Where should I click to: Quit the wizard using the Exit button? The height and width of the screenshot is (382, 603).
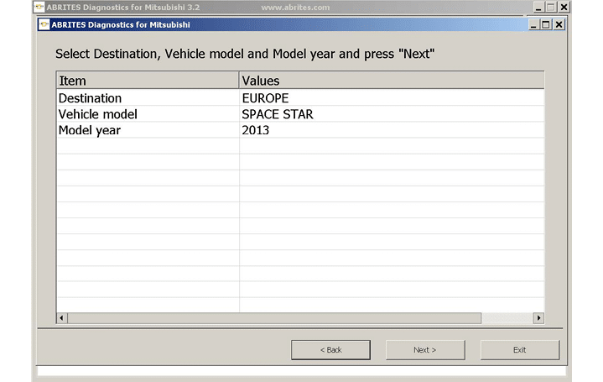pos(519,349)
